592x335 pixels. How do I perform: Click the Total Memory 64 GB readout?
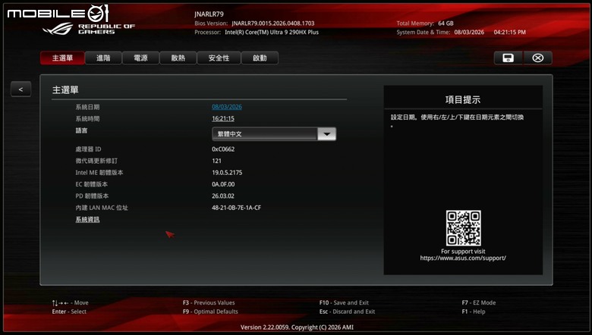click(x=425, y=23)
